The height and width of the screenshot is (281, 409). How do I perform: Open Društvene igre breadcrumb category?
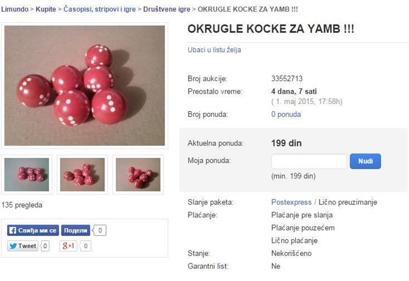point(167,9)
